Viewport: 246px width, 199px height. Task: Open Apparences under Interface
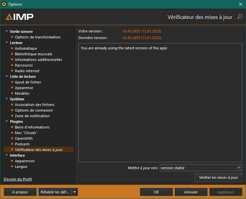pyautogui.click(x=24, y=161)
